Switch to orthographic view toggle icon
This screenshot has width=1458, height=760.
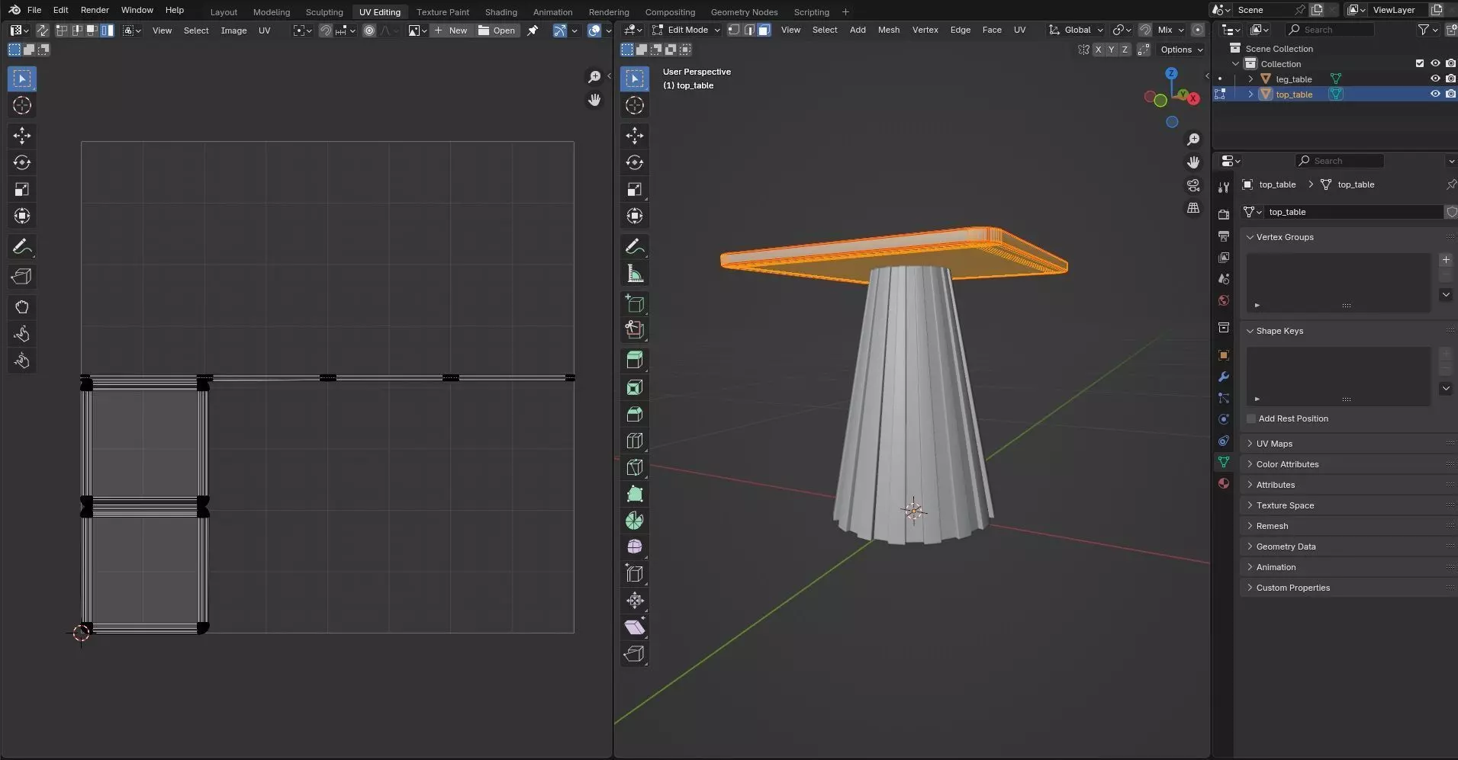[x=1193, y=208]
